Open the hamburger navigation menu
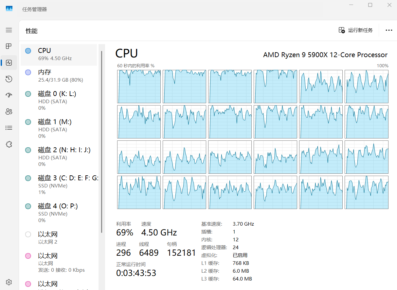The width and height of the screenshot is (397, 290). (9, 30)
